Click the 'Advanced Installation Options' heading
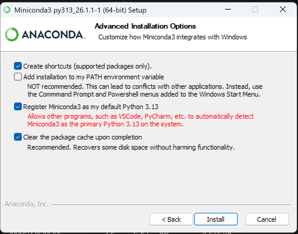The width and height of the screenshot is (298, 234). tap(145, 26)
